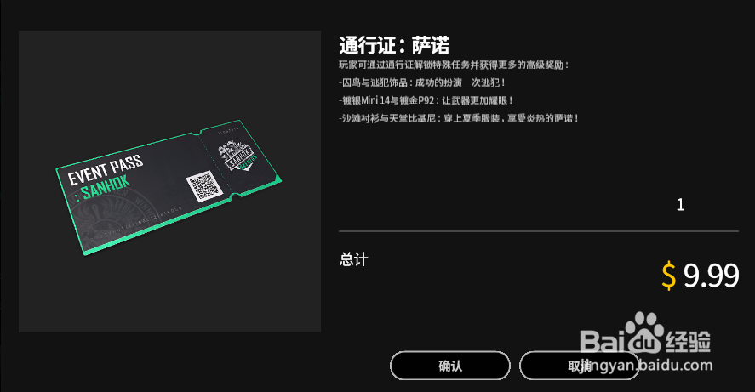Image resolution: width=755 pixels, height=392 pixels.
Task: Select the quantity value 1
Action: pyautogui.click(x=680, y=205)
